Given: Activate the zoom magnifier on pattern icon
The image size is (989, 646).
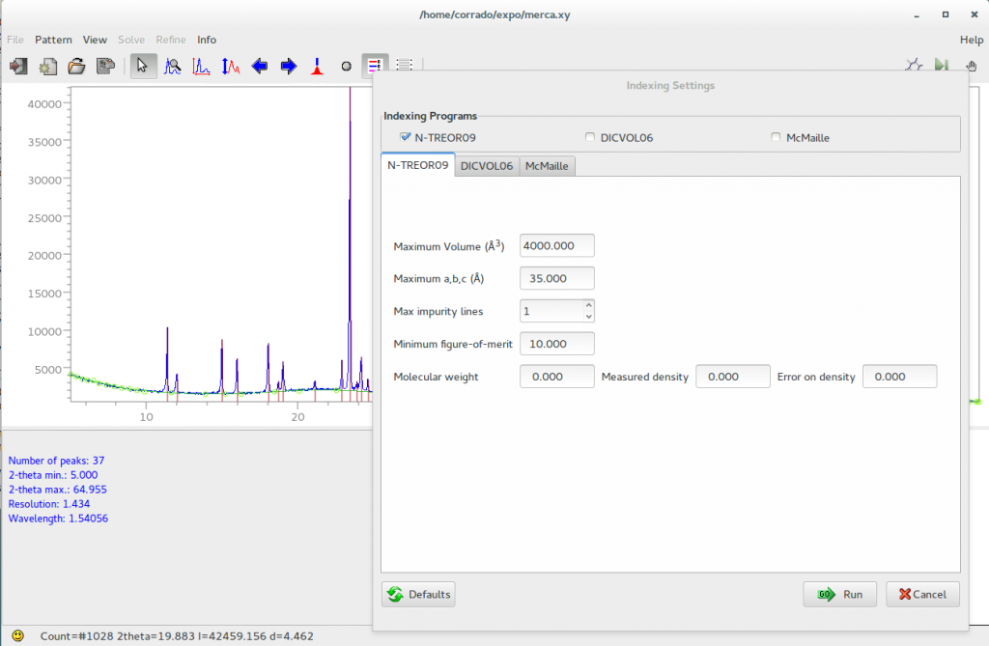Looking at the screenshot, I should 172,66.
